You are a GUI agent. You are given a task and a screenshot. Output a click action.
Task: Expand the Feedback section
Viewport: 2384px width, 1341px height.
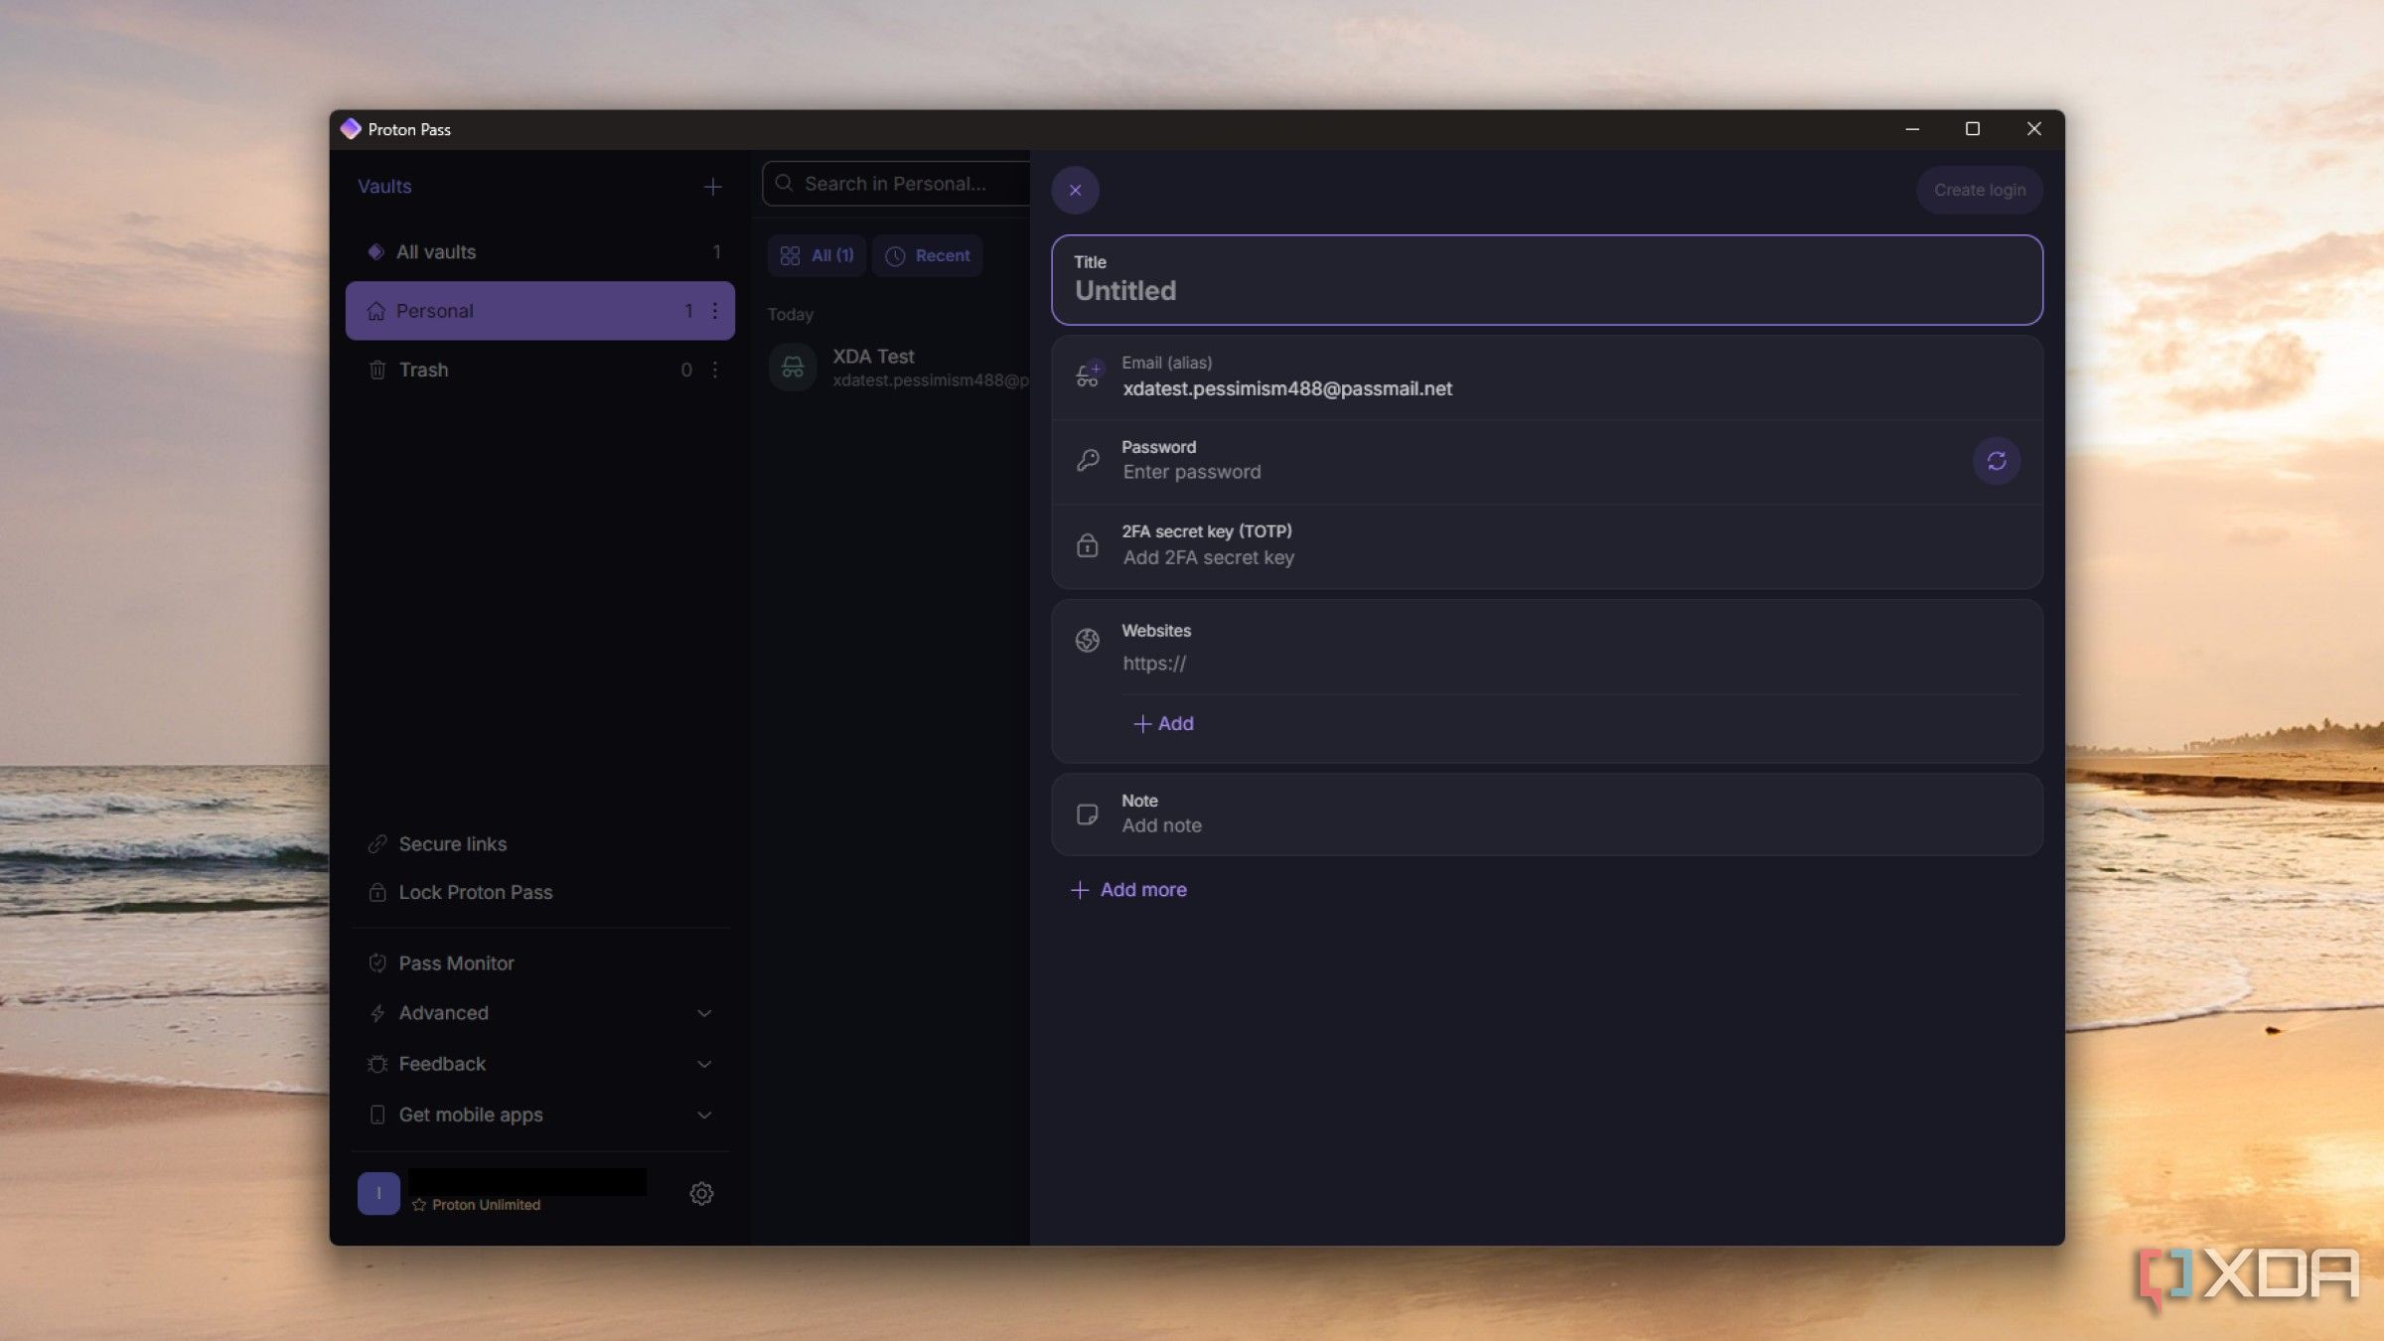(540, 1064)
